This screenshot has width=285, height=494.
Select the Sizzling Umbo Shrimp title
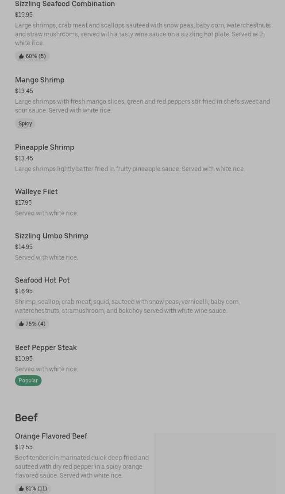coord(52,236)
